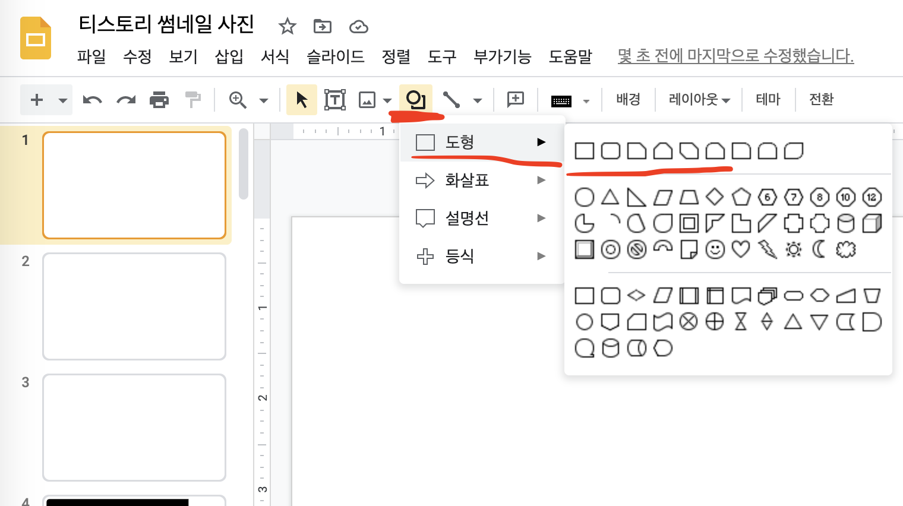This screenshot has width=903, height=506.
Task: Check the cloud save status icon
Action: pos(359,27)
